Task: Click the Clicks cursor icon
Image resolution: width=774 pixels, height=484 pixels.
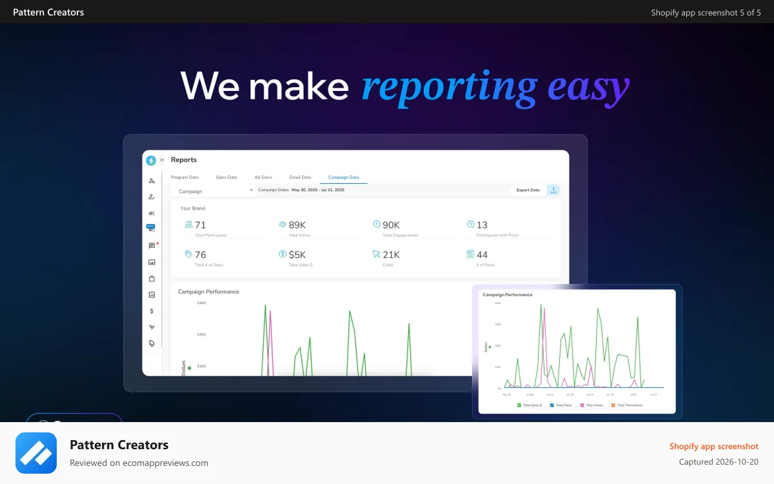Action: click(x=377, y=254)
